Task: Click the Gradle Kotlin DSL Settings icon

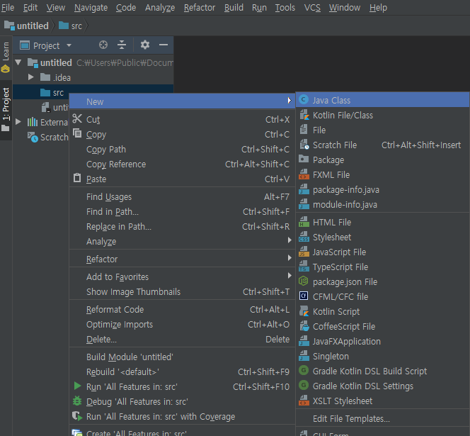Action: (304, 385)
